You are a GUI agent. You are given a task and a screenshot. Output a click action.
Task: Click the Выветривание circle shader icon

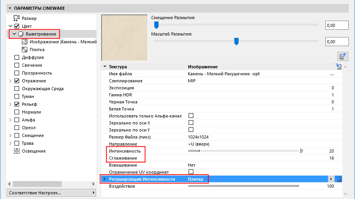(21, 34)
